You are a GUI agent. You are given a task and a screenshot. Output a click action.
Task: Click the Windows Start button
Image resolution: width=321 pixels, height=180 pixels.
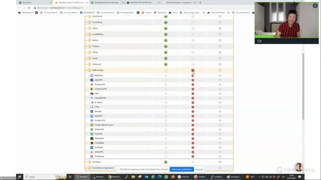pos(19,177)
